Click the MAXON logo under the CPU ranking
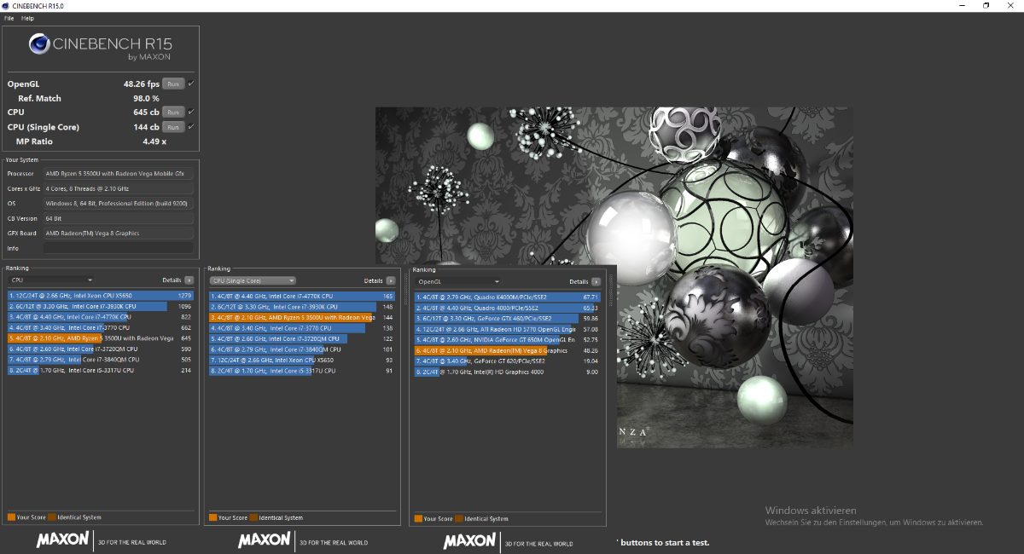Viewport: 1024px width, 554px height. (62, 540)
